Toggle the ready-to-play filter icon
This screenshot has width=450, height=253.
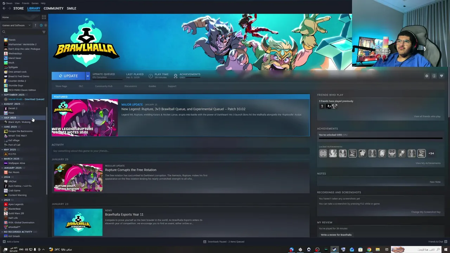(x=45, y=25)
